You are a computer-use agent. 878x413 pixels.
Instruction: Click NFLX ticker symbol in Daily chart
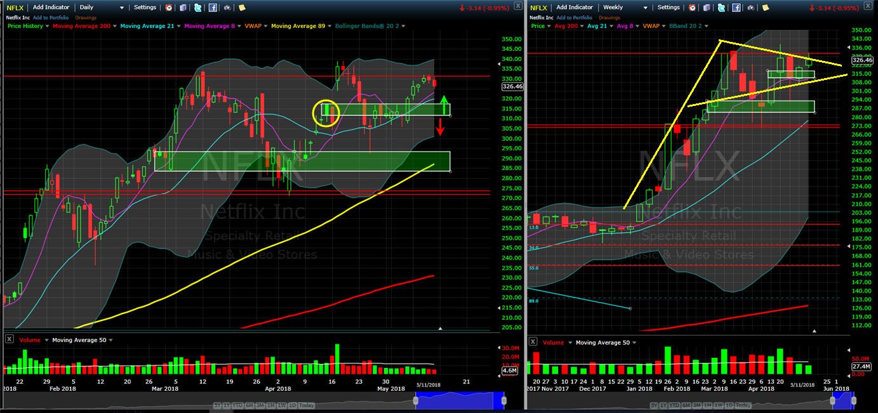coord(15,8)
